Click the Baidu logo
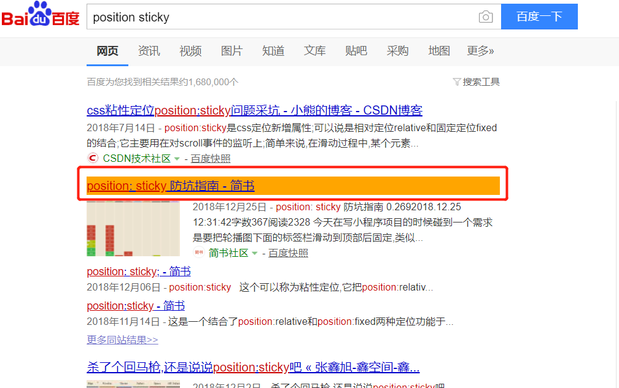This screenshot has height=388, width=619. (x=39, y=17)
